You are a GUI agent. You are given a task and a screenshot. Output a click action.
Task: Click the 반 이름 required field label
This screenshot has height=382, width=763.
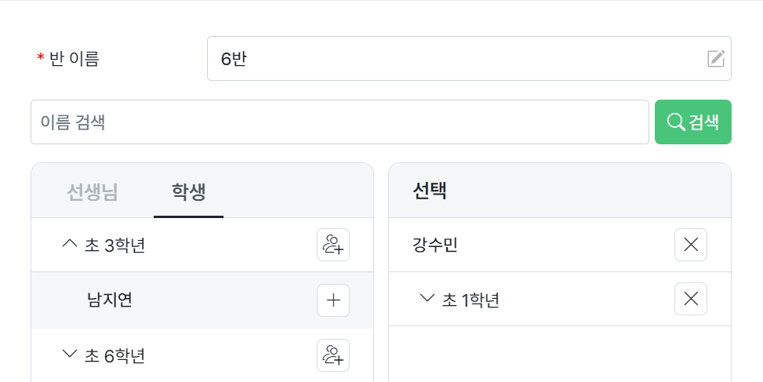coord(74,59)
